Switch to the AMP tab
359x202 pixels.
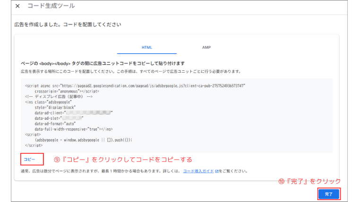pyautogui.click(x=206, y=47)
